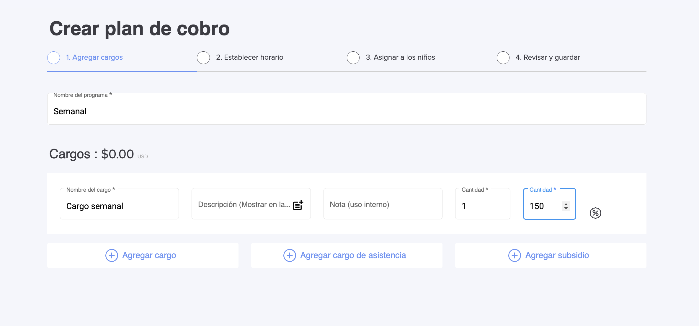Viewport: 699px width, 326px height.
Task: Click the Nota (uso interno) field
Action: click(x=383, y=204)
